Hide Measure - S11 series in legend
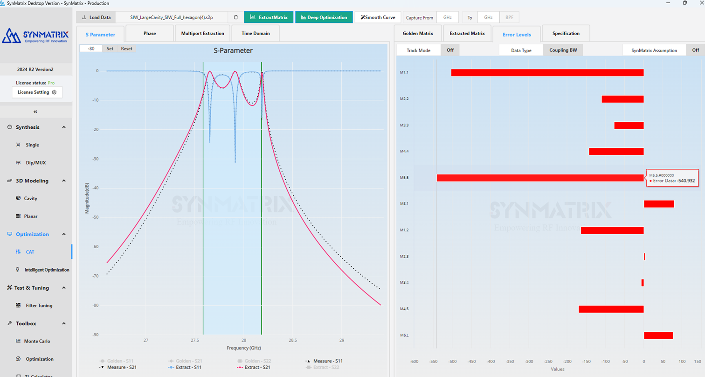Image resolution: width=705 pixels, height=377 pixels. tap(324, 361)
